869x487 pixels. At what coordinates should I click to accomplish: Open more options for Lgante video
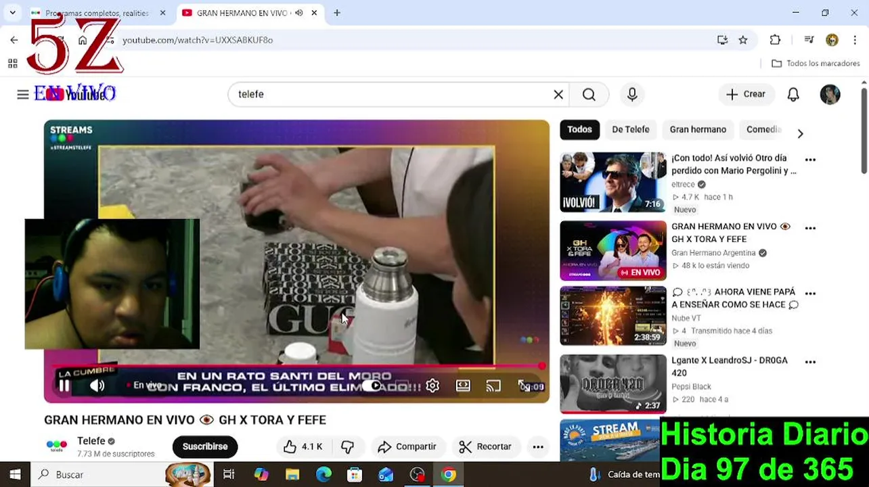(810, 363)
